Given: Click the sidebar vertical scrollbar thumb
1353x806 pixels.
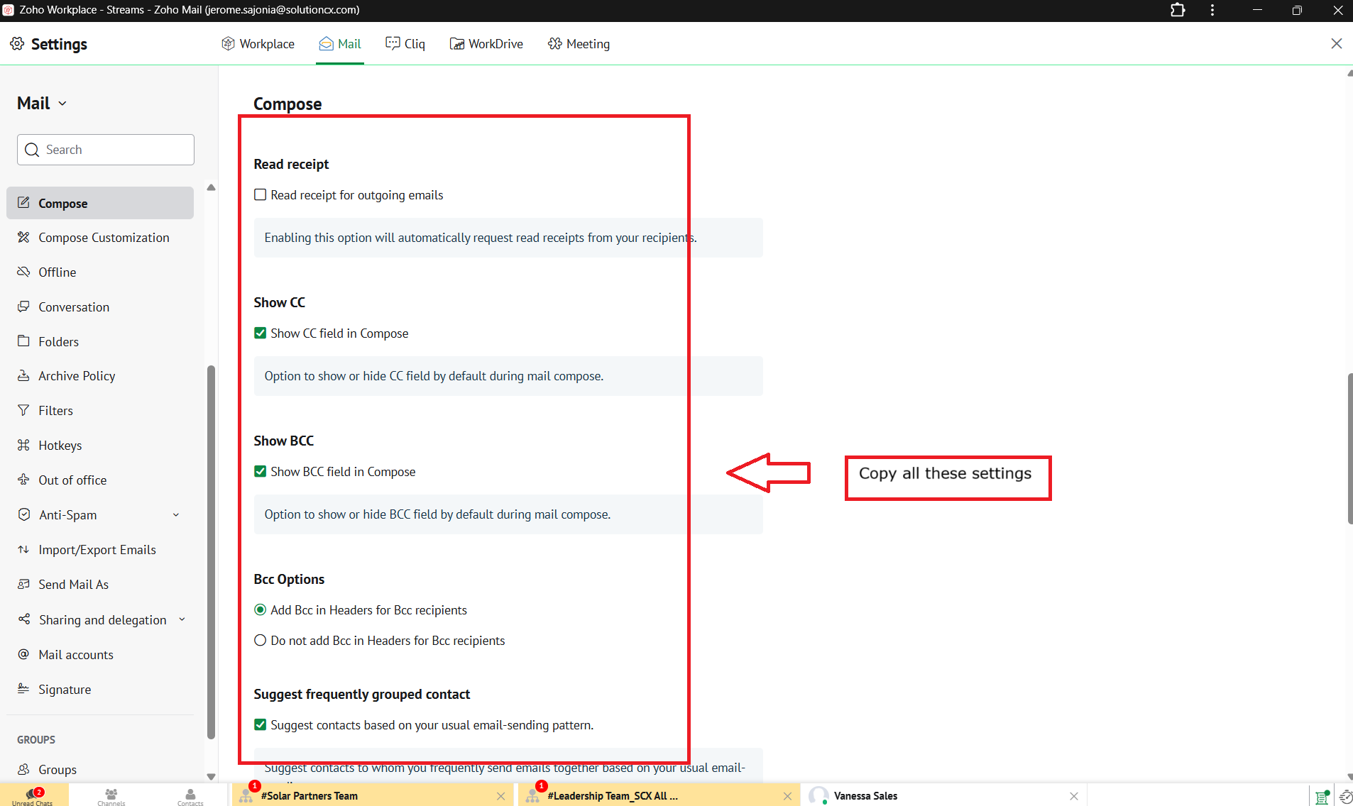Looking at the screenshot, I should [211, 553].
